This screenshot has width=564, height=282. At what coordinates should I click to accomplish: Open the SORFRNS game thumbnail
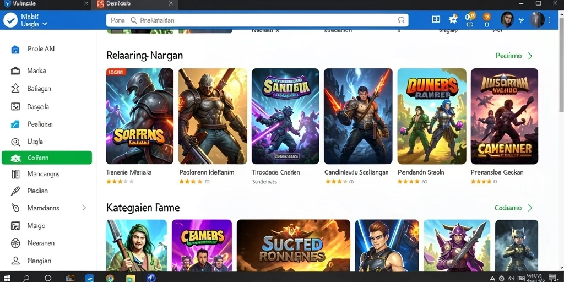[139, 116]
